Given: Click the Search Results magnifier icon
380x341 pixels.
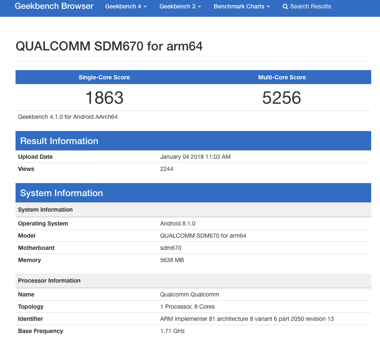Looking at the screenshot, I should click(x=285, y=7).
